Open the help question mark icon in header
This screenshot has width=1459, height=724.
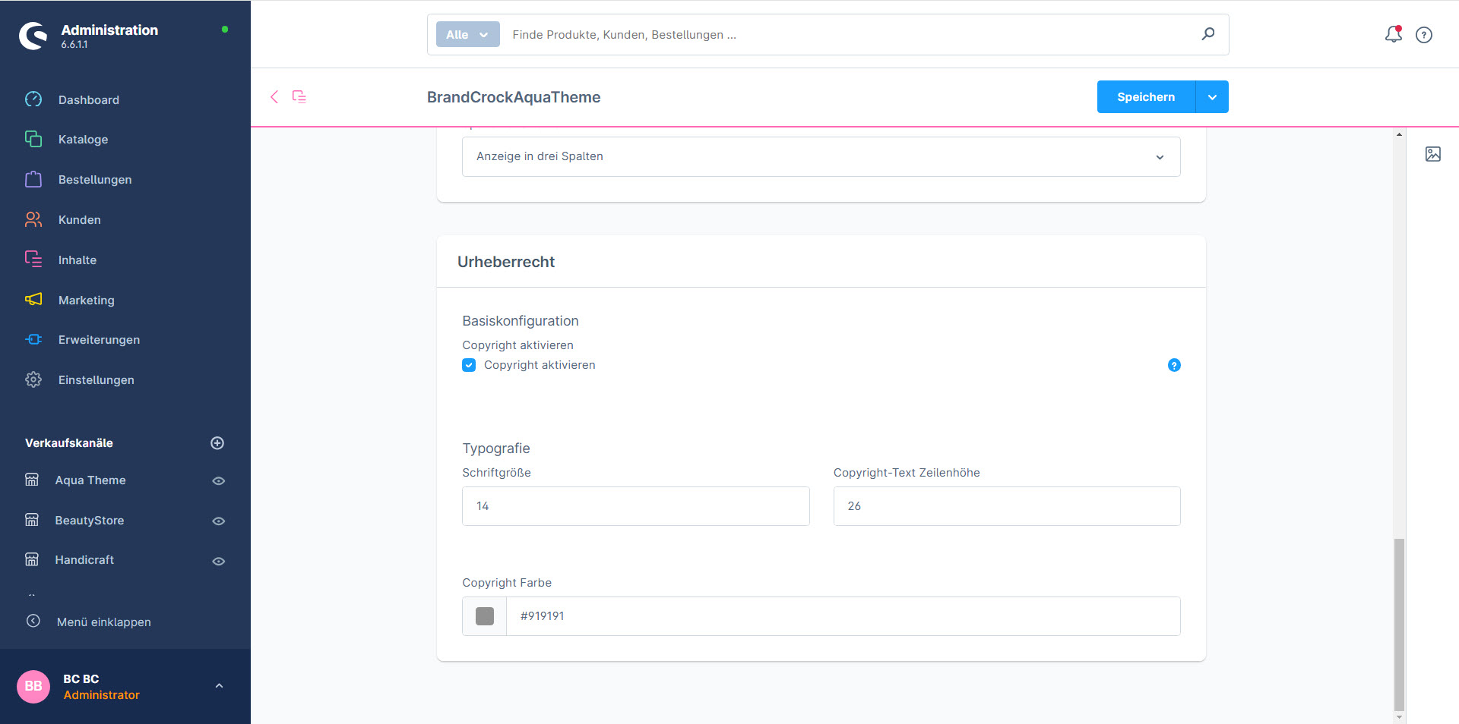click(x=1424, y=35)
